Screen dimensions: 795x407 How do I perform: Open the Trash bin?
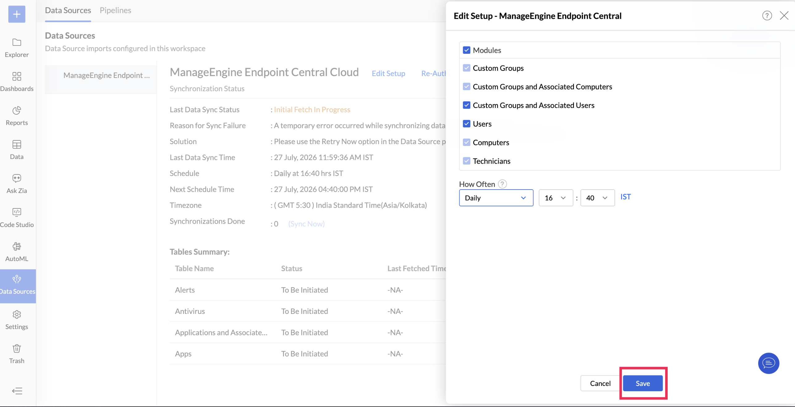[x=17, y=354]
